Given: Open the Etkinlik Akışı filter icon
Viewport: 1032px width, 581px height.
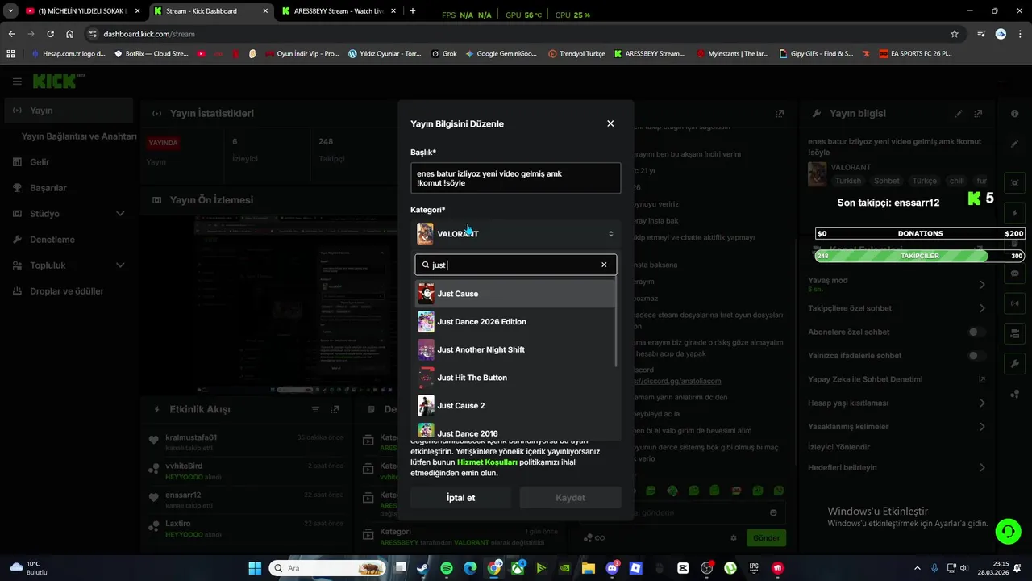Looking at the screenshot, I should 316,410.
